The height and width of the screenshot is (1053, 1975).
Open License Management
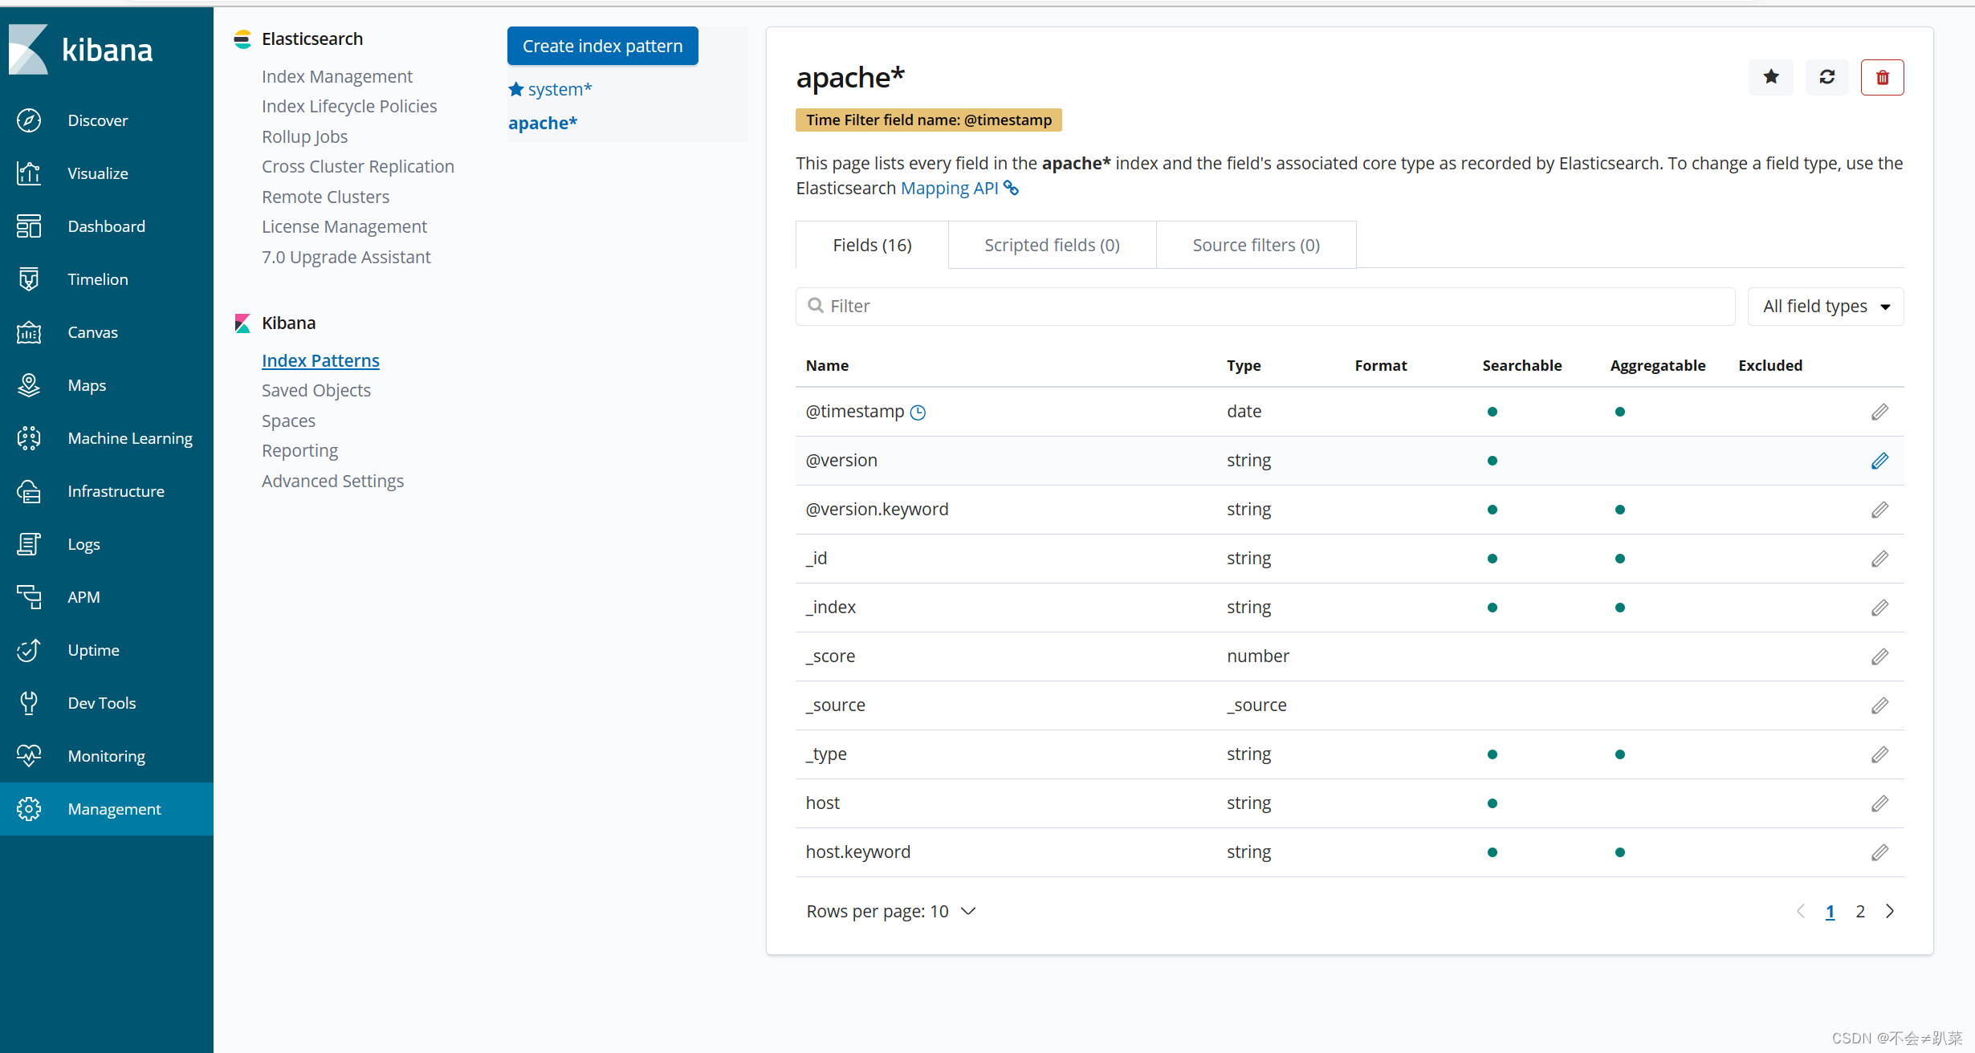(x=344, y=226)
